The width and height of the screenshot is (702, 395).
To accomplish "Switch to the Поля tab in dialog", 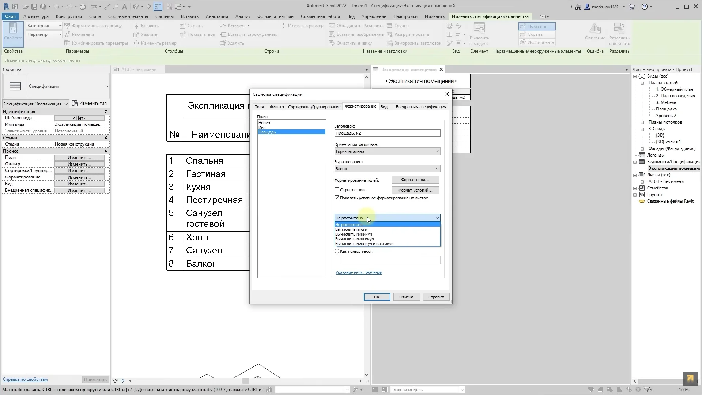I will 259,107.
